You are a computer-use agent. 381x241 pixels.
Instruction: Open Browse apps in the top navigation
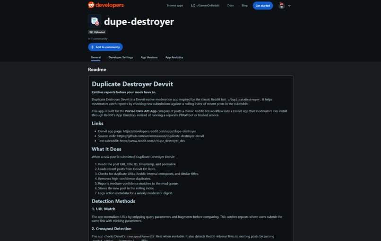click(175, 5)
